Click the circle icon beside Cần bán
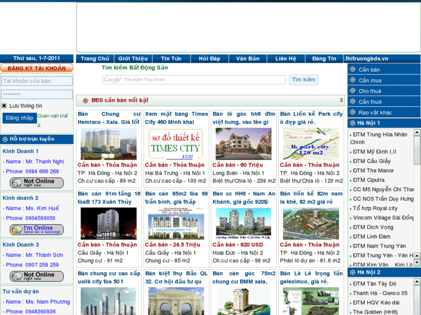This screenshot has height=315, width=421. coord(353,69)
